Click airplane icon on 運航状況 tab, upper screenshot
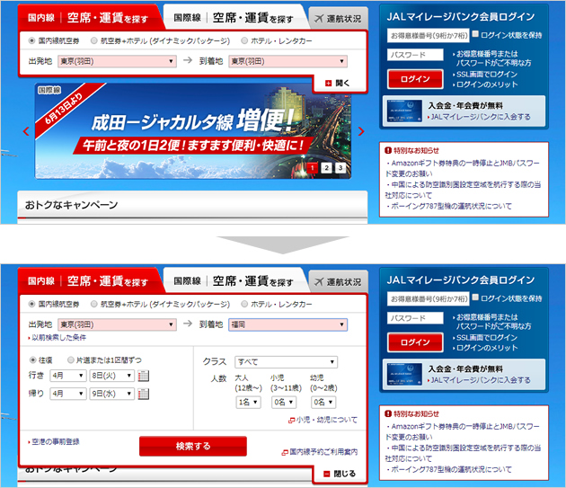Viewport: 566px width, 488px height. (319, 18)
